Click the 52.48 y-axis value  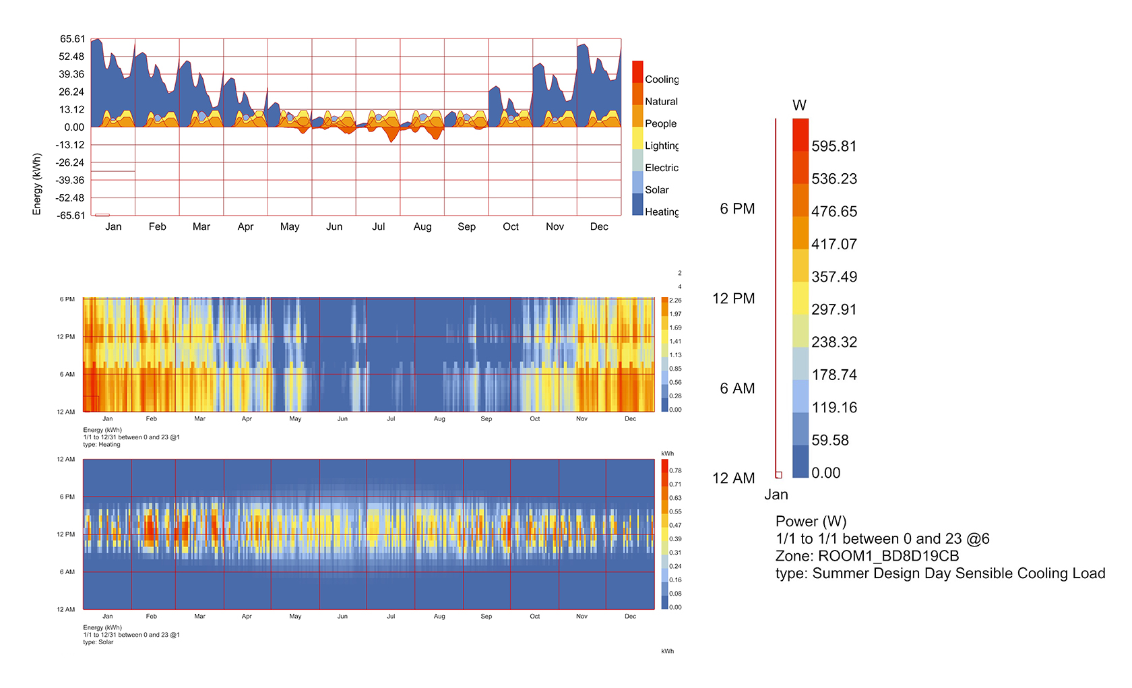click(72, 57)
